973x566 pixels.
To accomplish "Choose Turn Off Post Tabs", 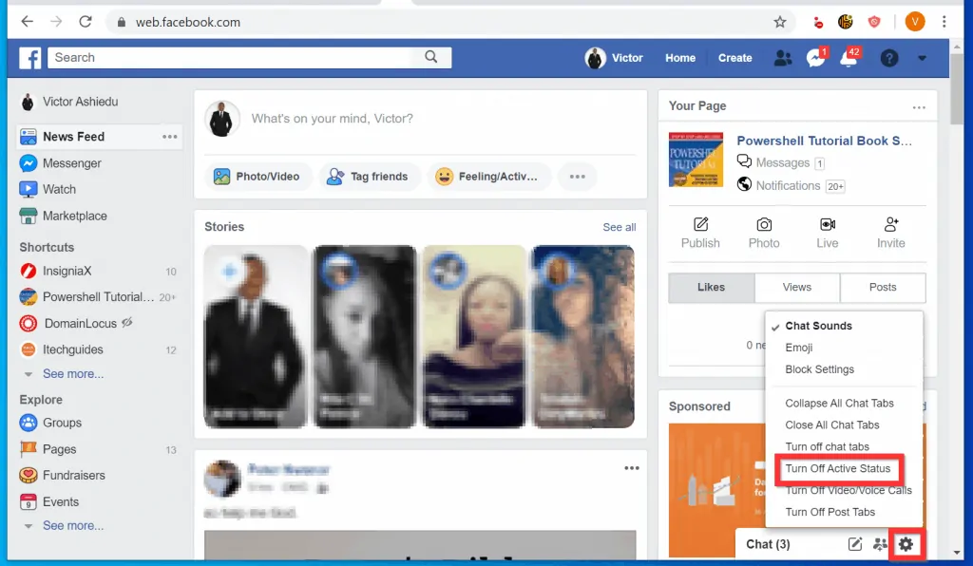I will click(x=831, y=512).
